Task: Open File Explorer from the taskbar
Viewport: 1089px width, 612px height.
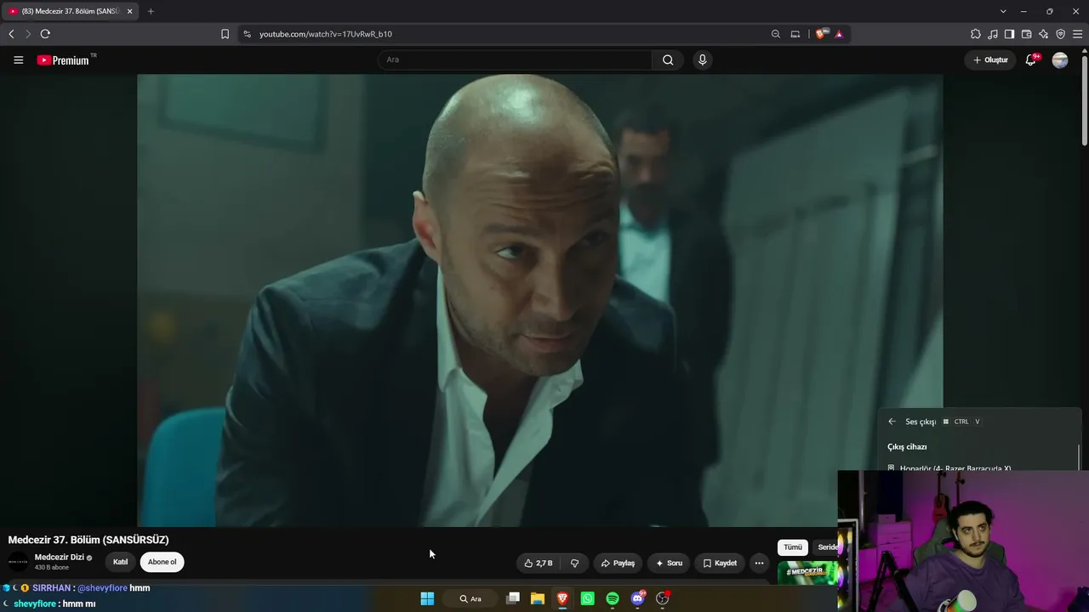Action: coord(538,598)
